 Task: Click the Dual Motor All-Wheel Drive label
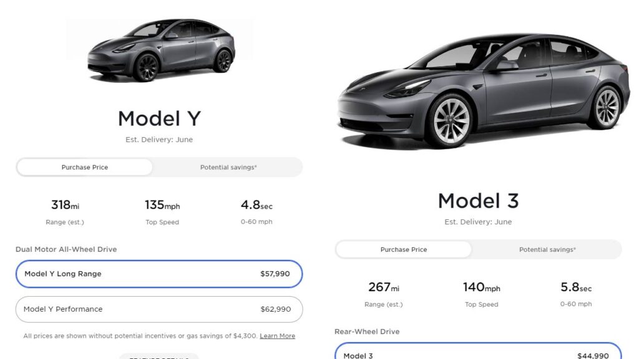(x=66, y=249)
